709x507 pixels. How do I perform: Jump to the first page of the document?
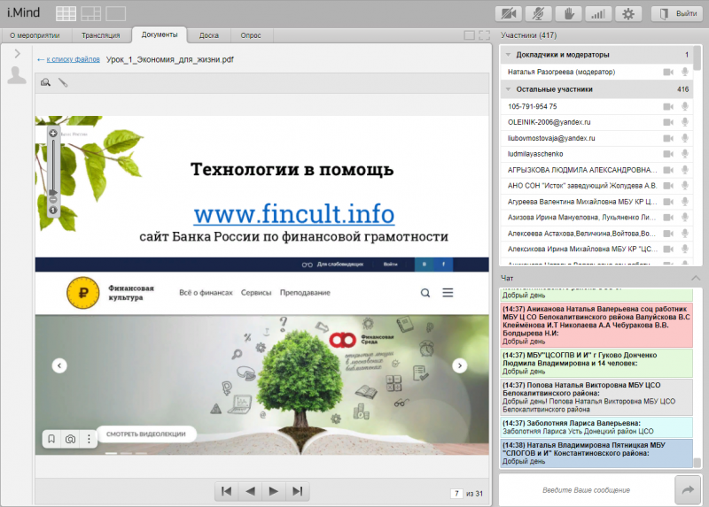coord(227,491)
